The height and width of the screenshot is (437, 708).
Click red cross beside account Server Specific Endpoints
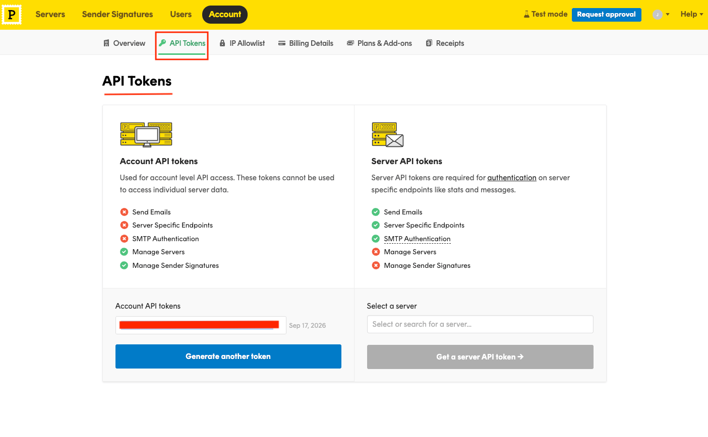point(124,225)
